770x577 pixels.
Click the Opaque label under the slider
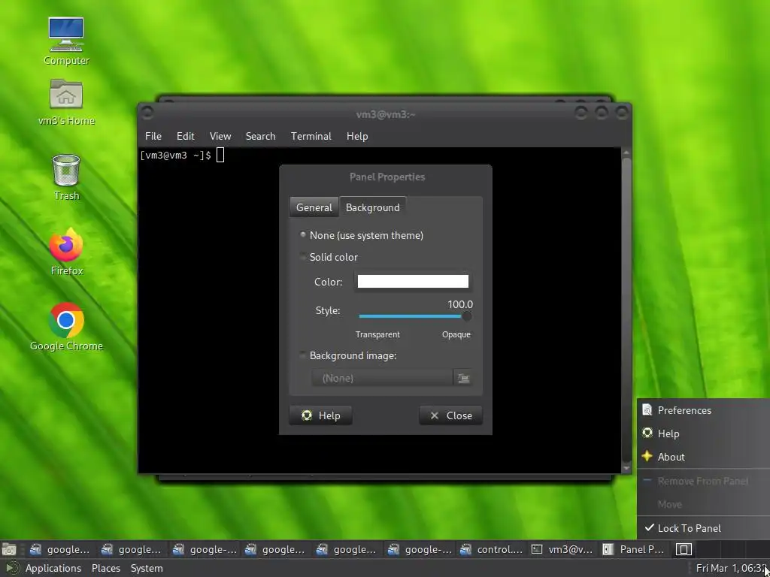coord(456,334)
